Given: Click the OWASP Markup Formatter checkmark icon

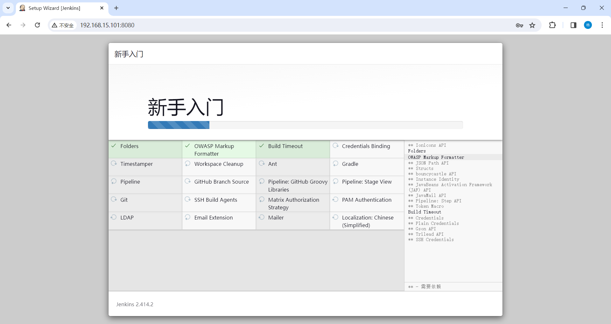Looking at the screenshot, I should pos(187,146).
